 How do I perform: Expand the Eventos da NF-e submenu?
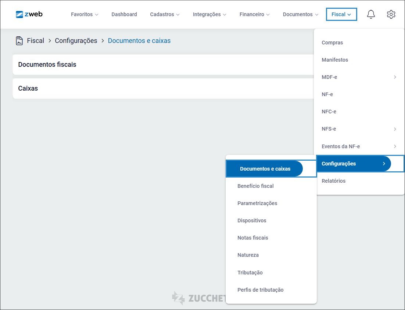point(359,146)
